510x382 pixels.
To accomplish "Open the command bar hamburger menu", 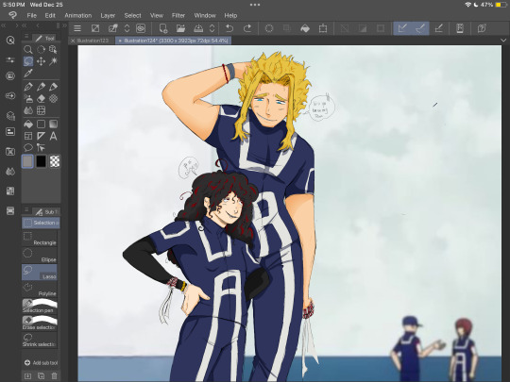I will (77, 28).
